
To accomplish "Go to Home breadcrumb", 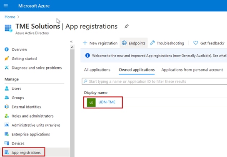I will pyautogui.click(x=10, y=17).
